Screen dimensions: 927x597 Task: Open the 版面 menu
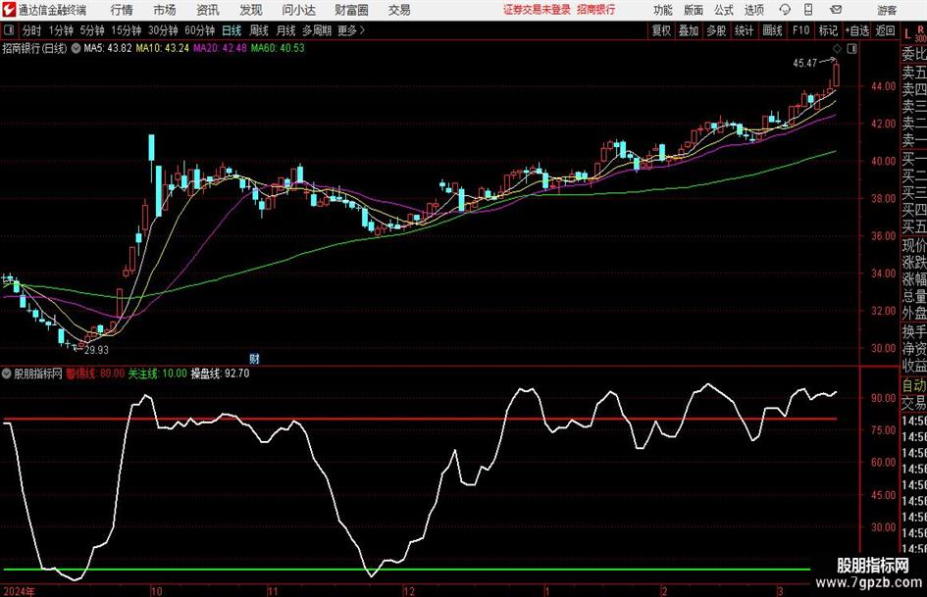point(694,10)
